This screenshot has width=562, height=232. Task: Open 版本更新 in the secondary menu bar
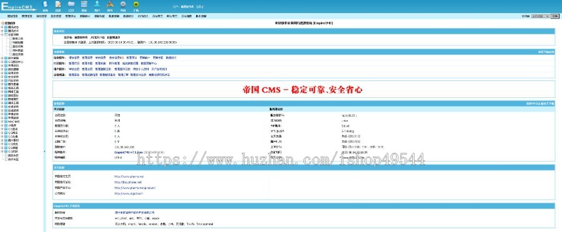coord(201,16)
